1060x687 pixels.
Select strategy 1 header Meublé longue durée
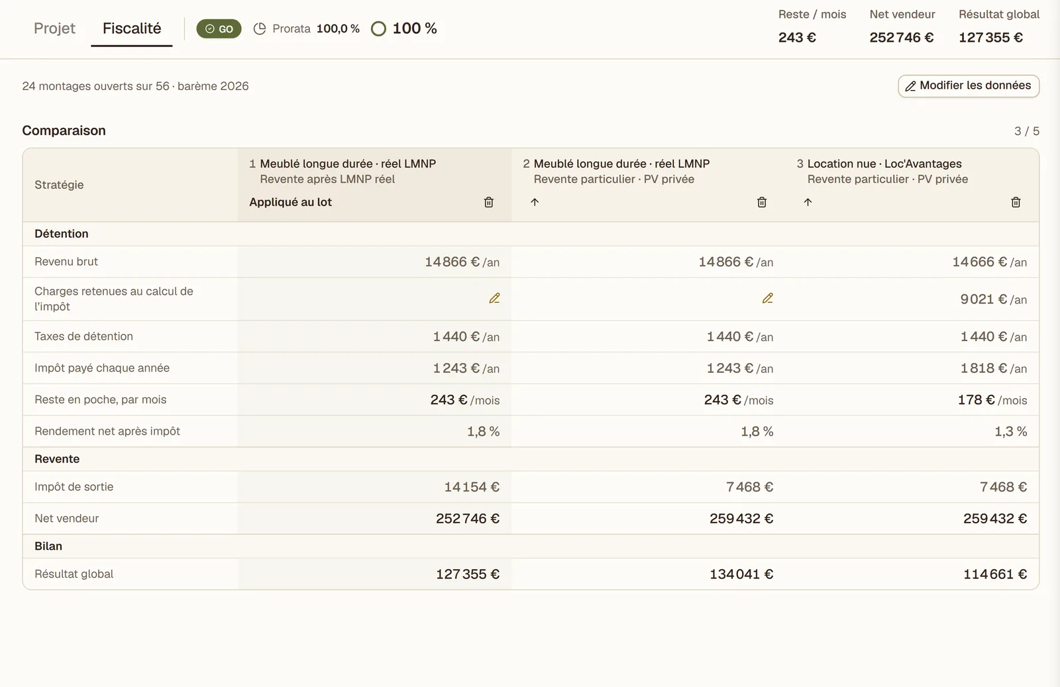(348, 164)
